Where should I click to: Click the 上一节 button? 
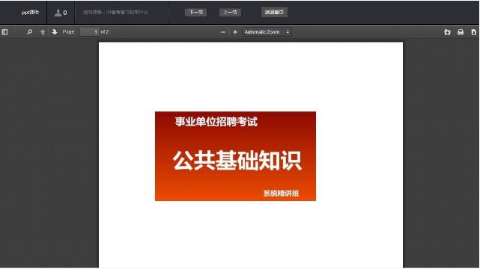click(230, 12)
